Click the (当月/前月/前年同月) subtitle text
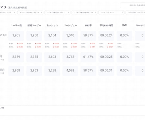Image resolution: width=145 pixels, height=120 pixels. (17, 8)
